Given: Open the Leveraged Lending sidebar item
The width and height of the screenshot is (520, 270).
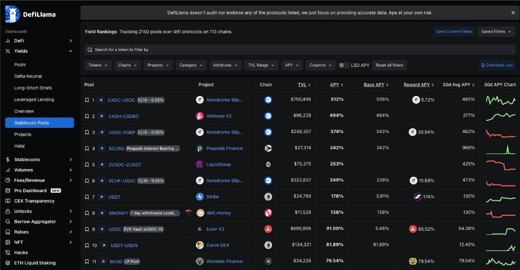Looking at the screenshot, I should 34,99.
